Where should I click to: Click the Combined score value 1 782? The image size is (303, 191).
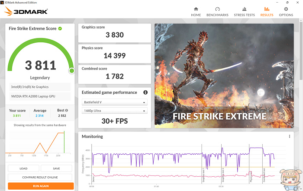coord(115,76)
